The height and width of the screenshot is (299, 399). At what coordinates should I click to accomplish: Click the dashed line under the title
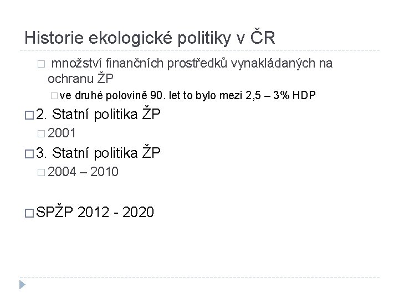[199, 50]
